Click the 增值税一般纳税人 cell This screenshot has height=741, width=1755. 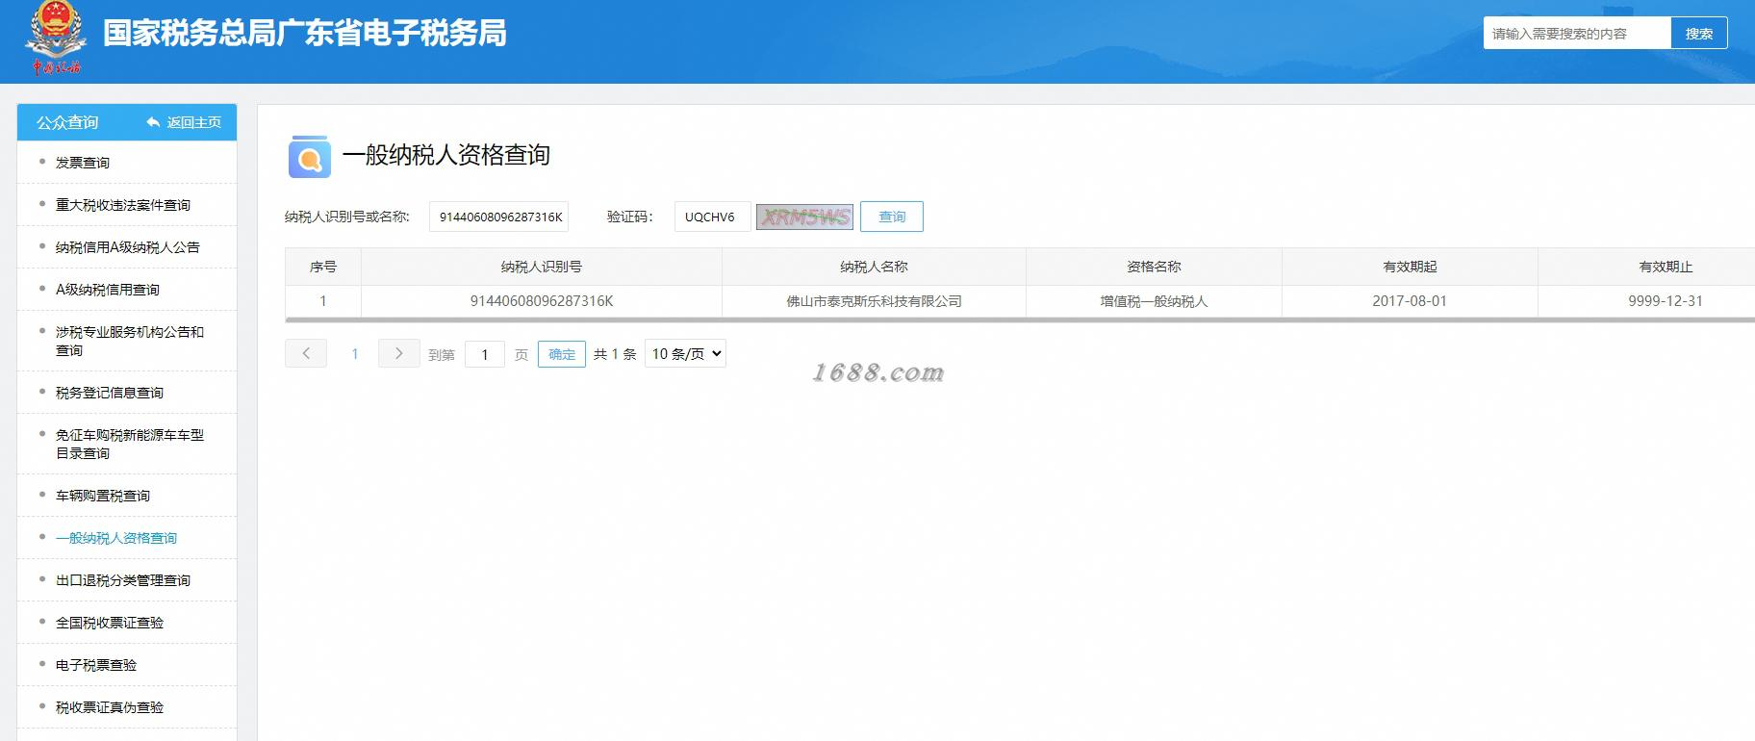click(1154, 301)
